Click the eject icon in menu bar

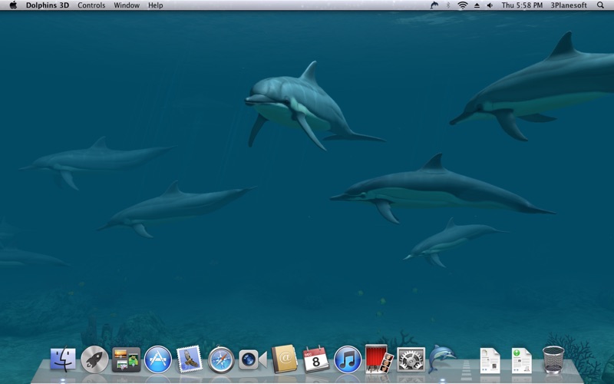click(477, 5)
